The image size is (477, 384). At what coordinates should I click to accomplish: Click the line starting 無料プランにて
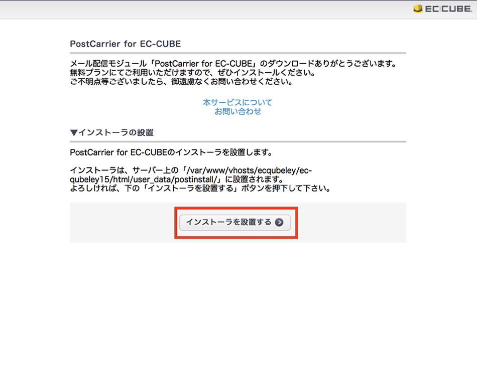[x=193, y=73]
